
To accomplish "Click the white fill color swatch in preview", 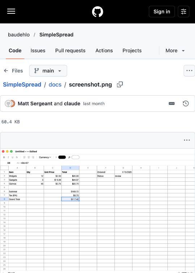I will click(x=75, y=157).
